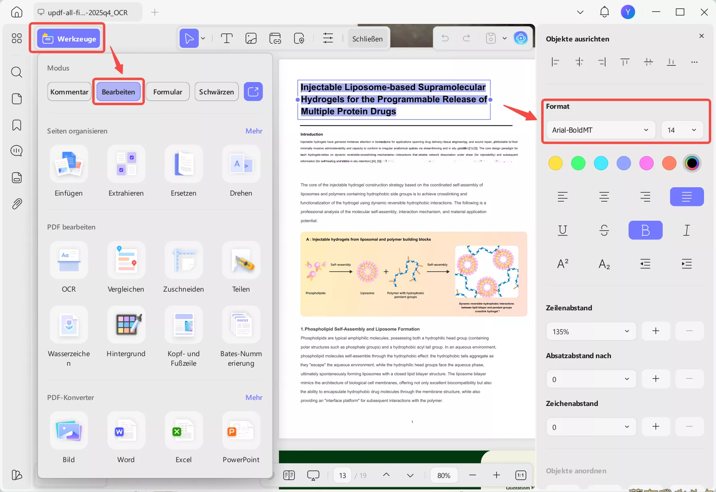Open the font size 14 dropdown
The width and height of the screenshot is (716, 492).
tap(682, 129)
